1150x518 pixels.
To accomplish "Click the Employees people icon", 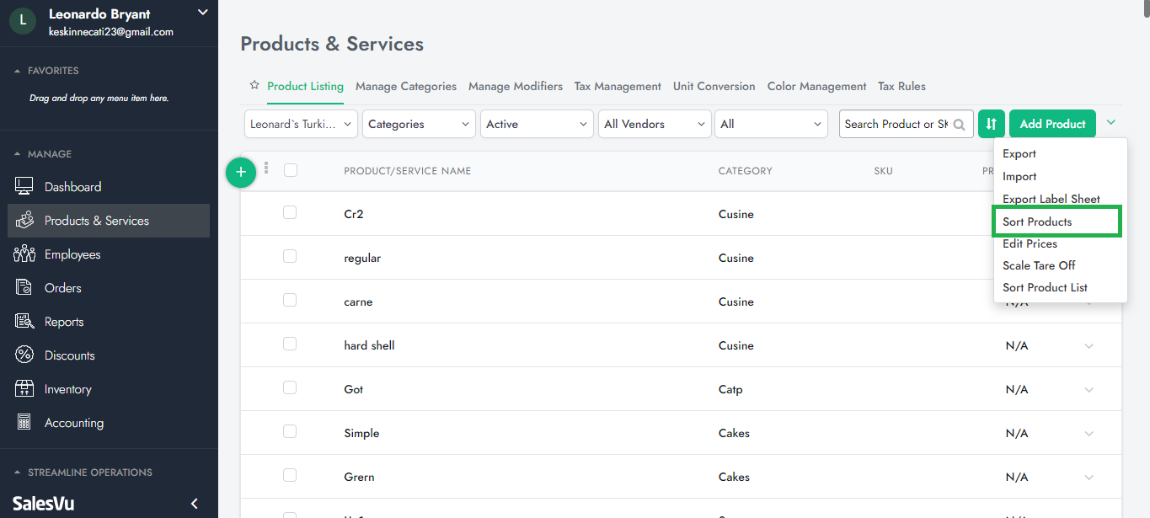I will tap(24, 254).
